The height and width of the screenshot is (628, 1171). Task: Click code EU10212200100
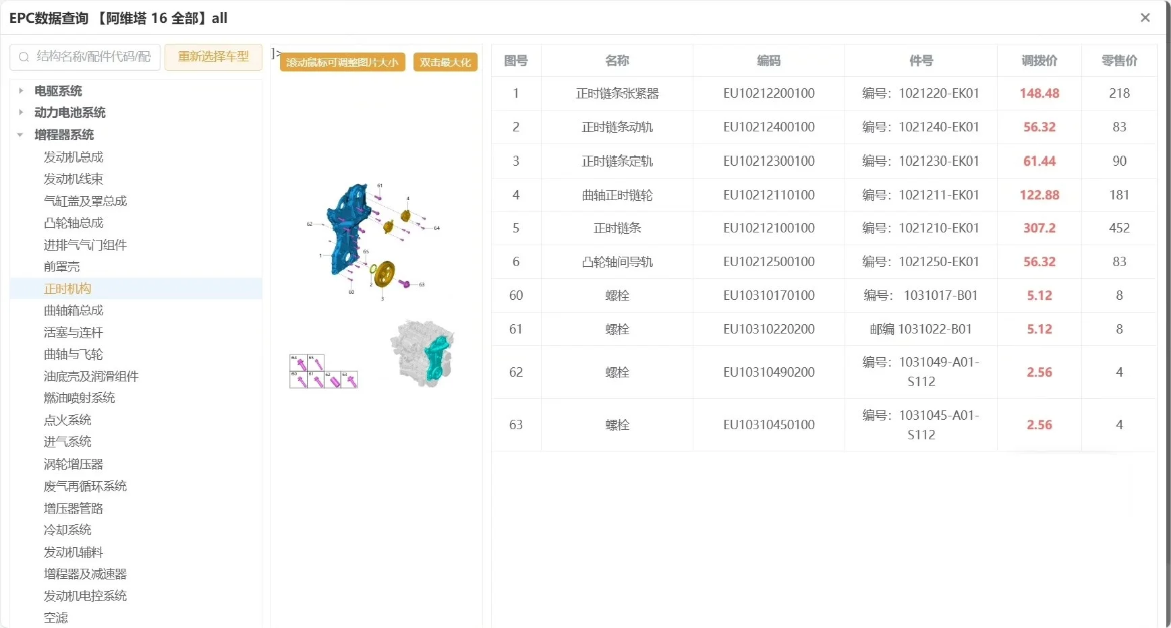769,94
